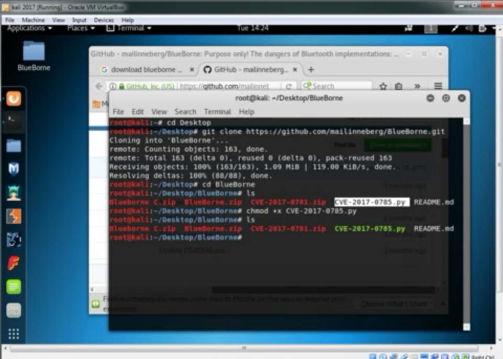Click the git clone command line
Screen dimensions: 503x359
tap(323, 132)
